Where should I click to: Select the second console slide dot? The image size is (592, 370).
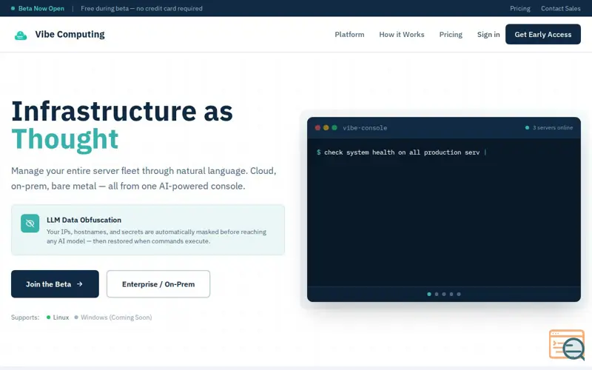[437, 294]
